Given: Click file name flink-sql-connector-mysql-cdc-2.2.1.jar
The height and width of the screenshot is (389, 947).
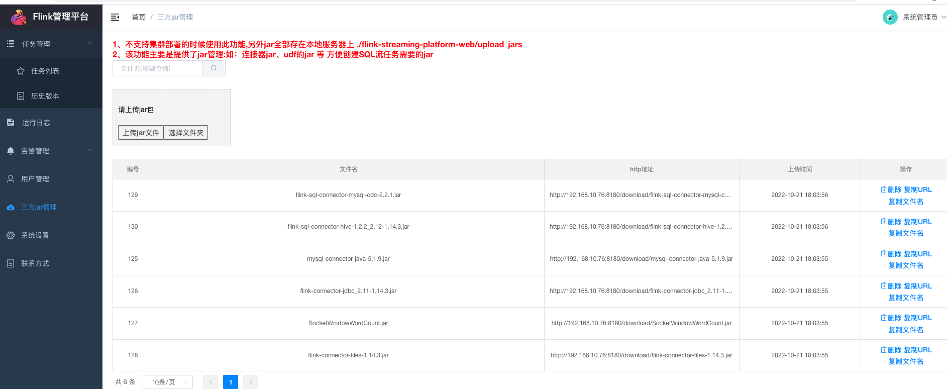Looking at the screenshot, I should [348, 195].
